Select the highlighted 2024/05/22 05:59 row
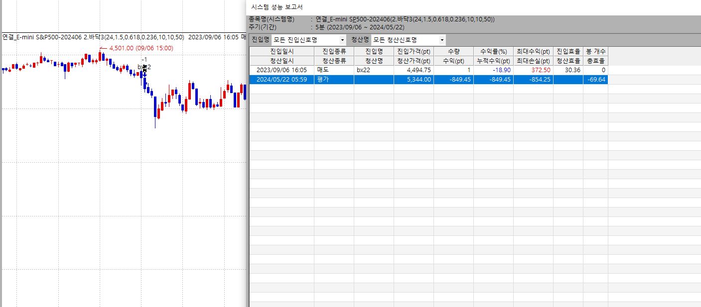This screenshot has height=307, width=701. point(281,80)
